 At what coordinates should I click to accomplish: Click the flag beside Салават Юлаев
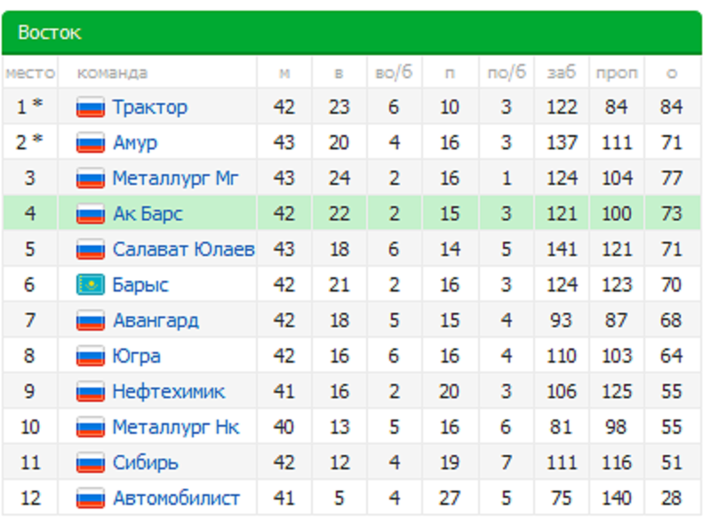tap(91, 250)
